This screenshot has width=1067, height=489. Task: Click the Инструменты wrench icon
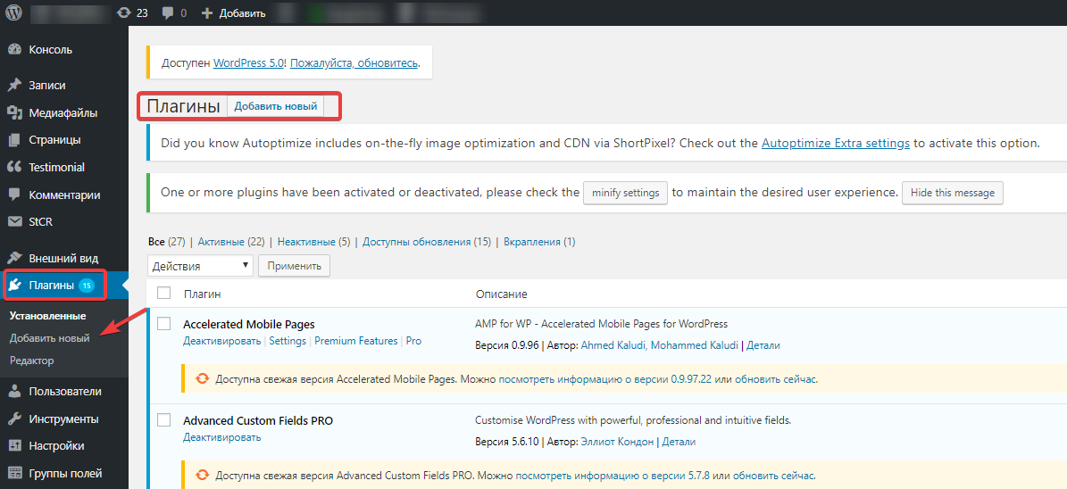coord(14,419)
